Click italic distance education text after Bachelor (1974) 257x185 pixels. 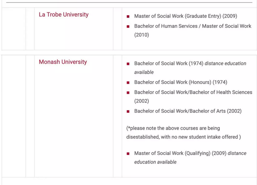(x=225, y=64)
